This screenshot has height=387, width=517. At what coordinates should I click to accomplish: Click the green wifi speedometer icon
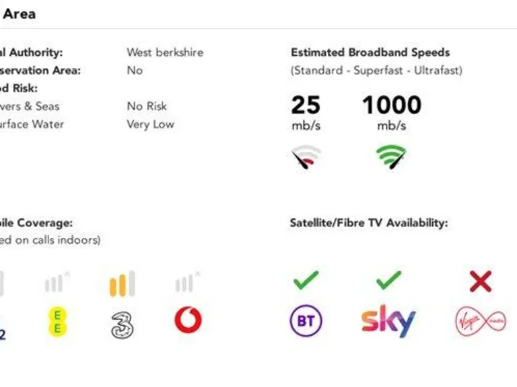click(391, 157)
